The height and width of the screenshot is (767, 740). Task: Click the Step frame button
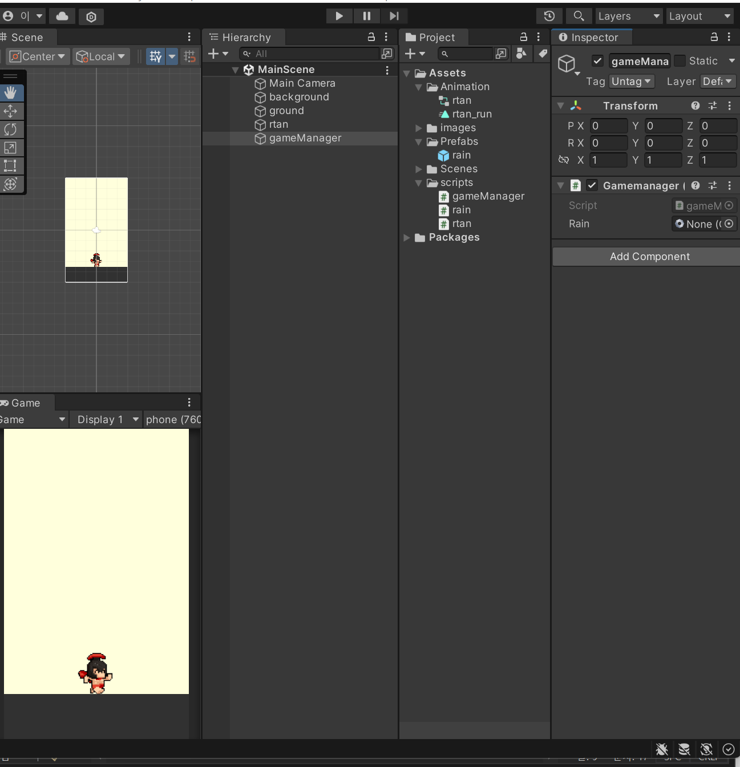(x=394, y=16)
